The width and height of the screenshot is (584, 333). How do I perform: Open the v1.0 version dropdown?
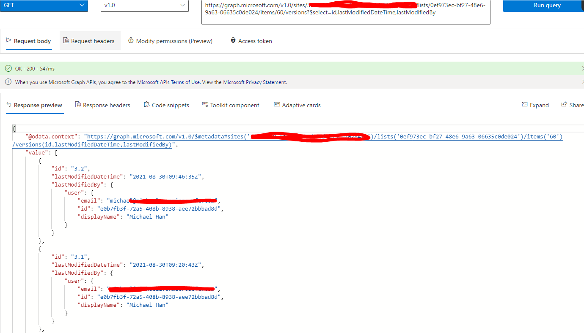pos(145,5)
